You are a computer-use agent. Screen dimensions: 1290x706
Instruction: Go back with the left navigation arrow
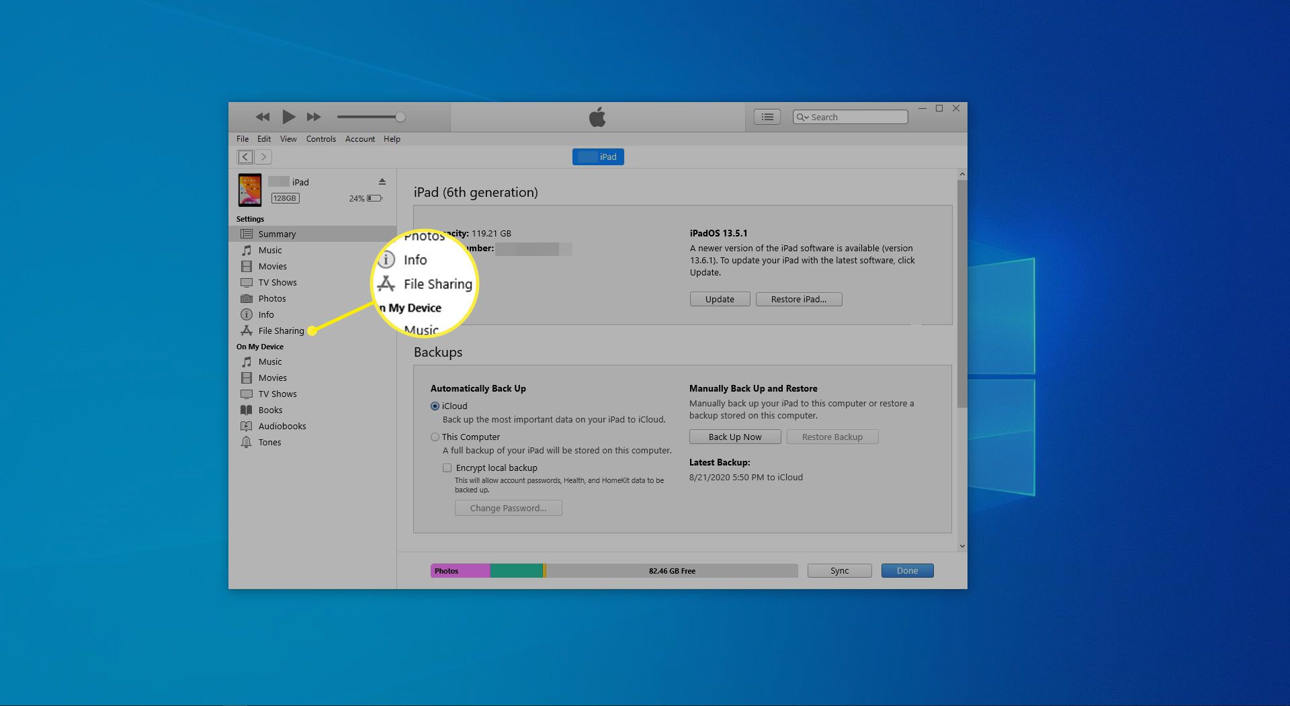(x=245, y=157)
